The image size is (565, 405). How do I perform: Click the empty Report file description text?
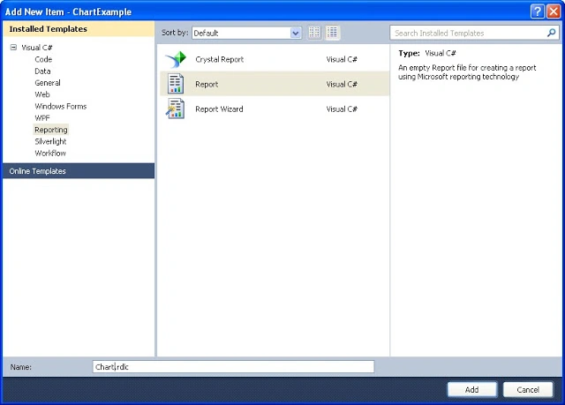(x=467, y=72)
